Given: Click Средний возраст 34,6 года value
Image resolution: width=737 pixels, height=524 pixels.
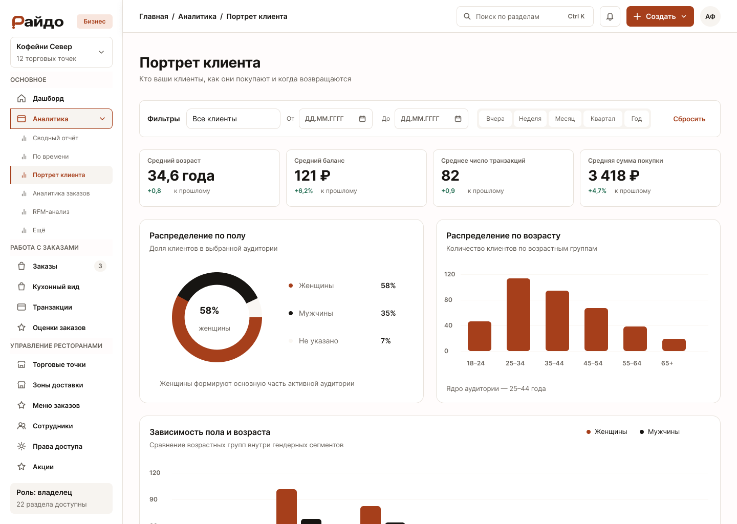Looking at the screenshot, I should tap(181, 176).
